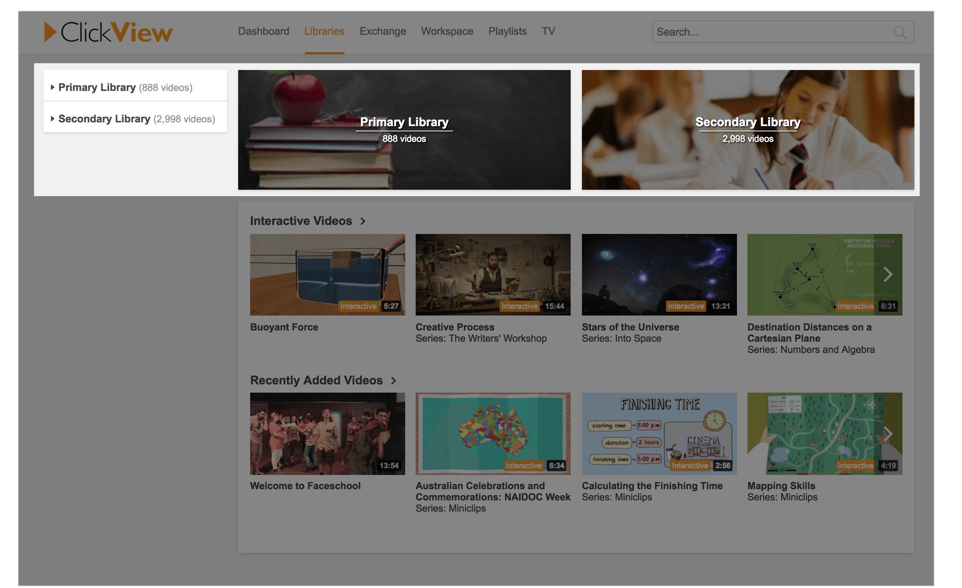962x588 pixels.
Task: Click the Welcome to Faceschool thumbnail
Action: (328, 433)
